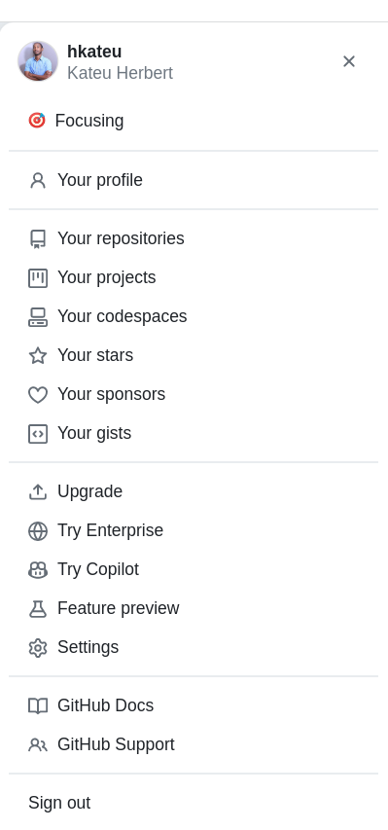Screen dimensions: 388x830
Task: Open the Focusing status setting
Action: [x=194, y=121]
